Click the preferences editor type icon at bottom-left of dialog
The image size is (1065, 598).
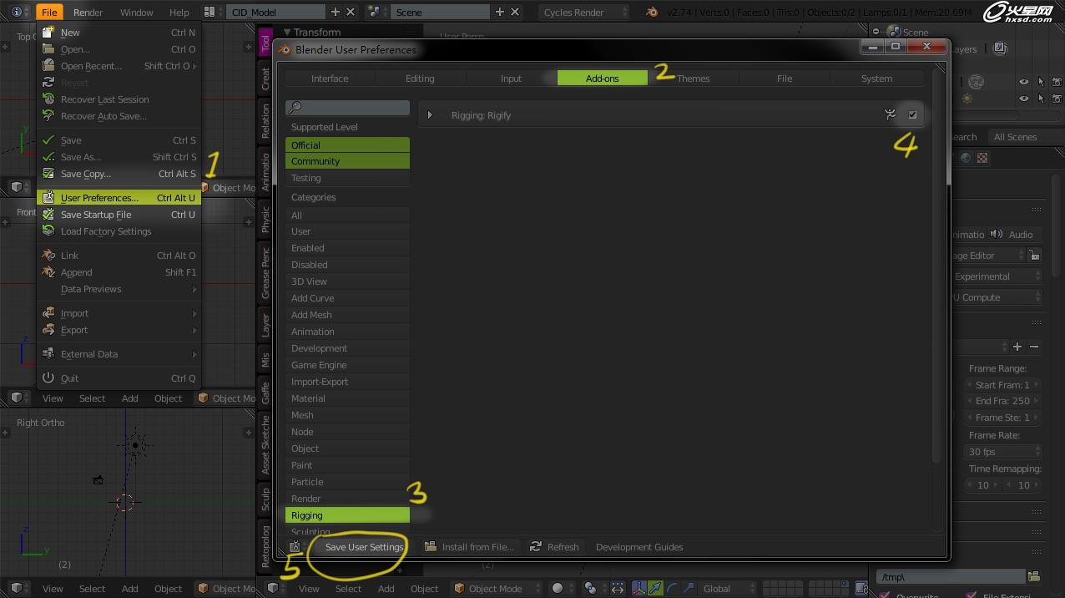[295, 547]
